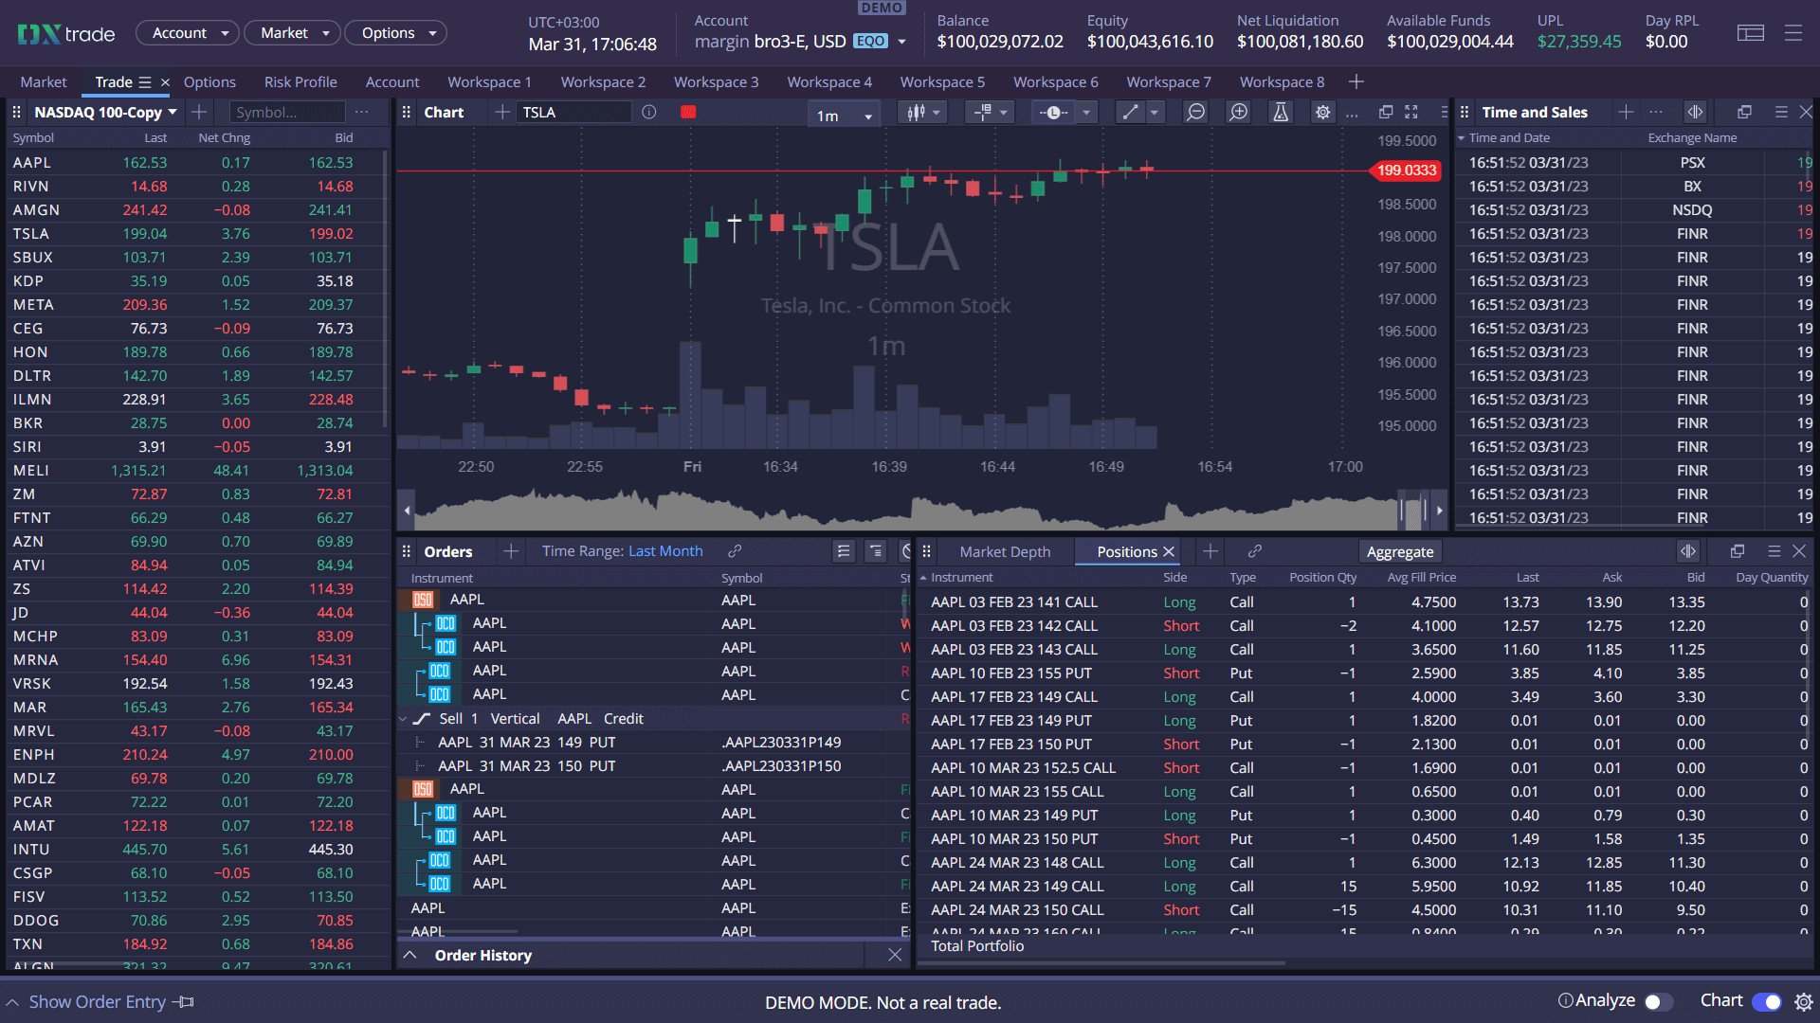Click the Order History section label

coord(482,956)
